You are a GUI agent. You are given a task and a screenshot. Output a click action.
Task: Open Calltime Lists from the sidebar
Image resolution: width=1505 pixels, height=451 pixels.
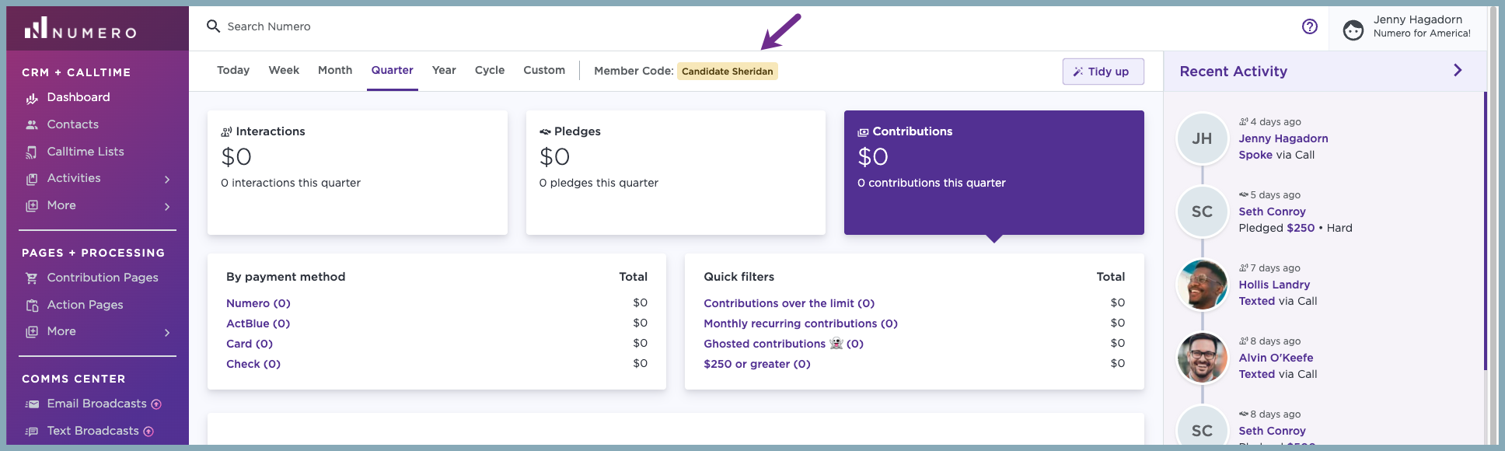86,152
